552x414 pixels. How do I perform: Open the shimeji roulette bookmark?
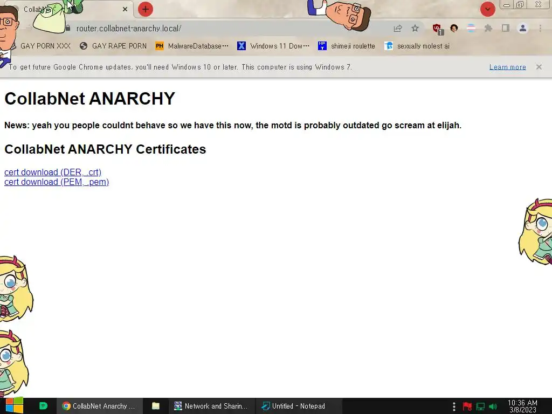[347, 46]
